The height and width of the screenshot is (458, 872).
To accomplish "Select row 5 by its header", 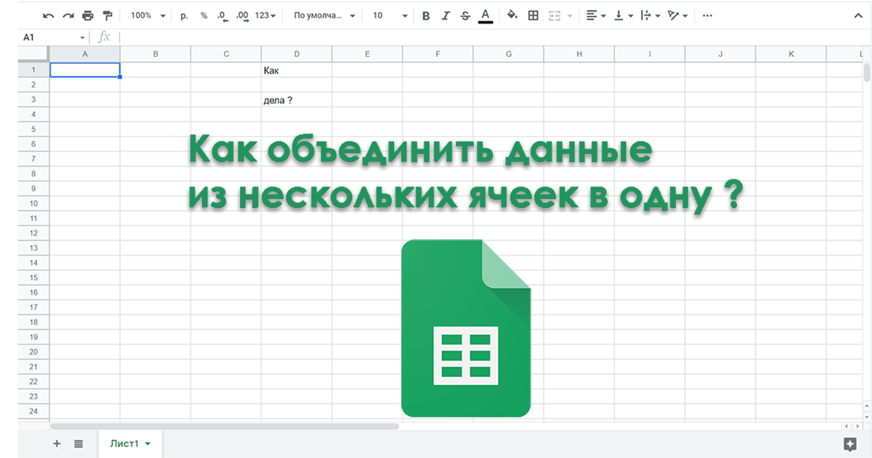I will click(34, 130).
